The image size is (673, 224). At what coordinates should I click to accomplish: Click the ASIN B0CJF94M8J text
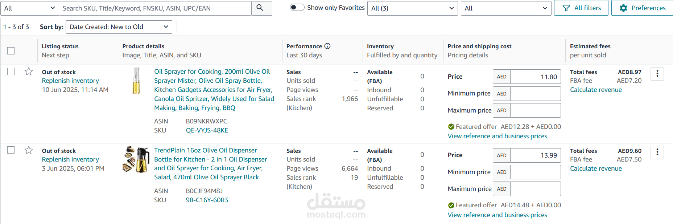(x=204, y=191)
